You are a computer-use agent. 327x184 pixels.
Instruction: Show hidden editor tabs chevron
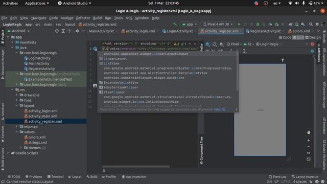(x=318, y=31)
